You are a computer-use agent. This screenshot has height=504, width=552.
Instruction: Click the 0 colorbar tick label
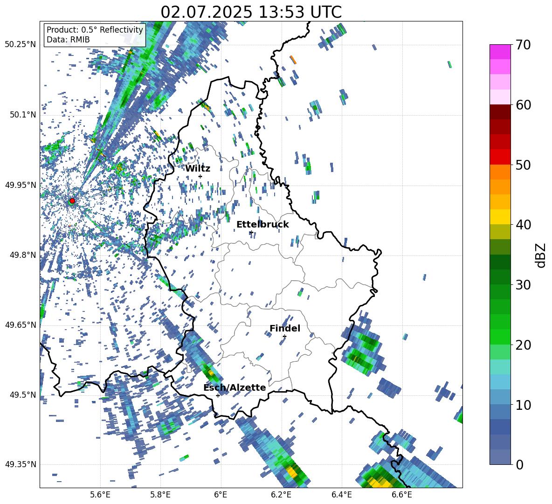519,464
